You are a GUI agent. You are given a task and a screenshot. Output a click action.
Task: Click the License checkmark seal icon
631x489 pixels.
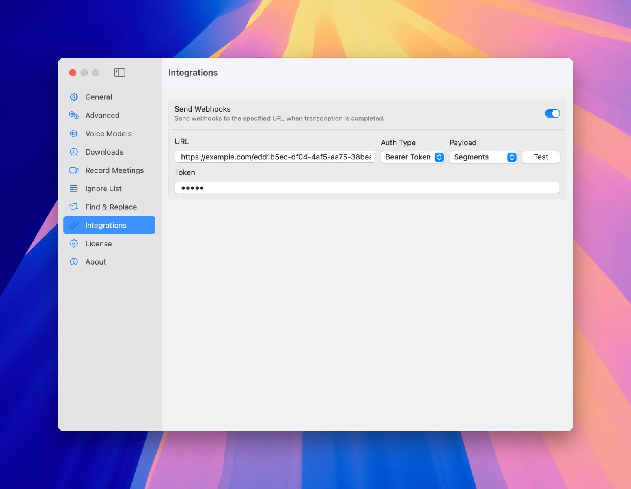74,244
